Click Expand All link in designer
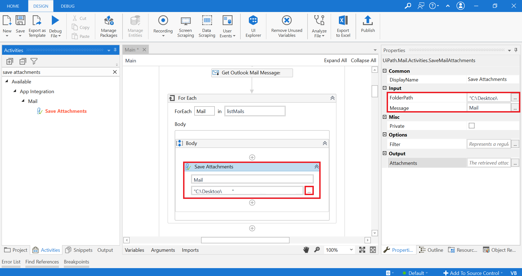The image size is (522, 276). (335, 60)
